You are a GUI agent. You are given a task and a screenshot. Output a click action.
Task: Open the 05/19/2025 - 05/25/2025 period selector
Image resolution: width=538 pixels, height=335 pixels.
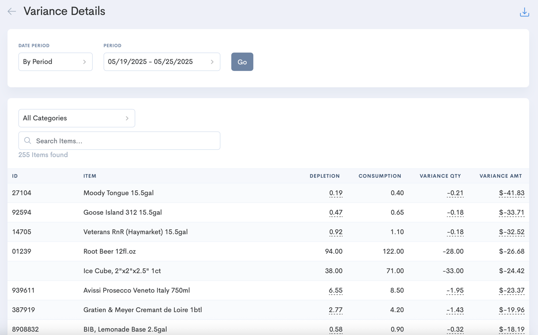click(x=162, y=62)
